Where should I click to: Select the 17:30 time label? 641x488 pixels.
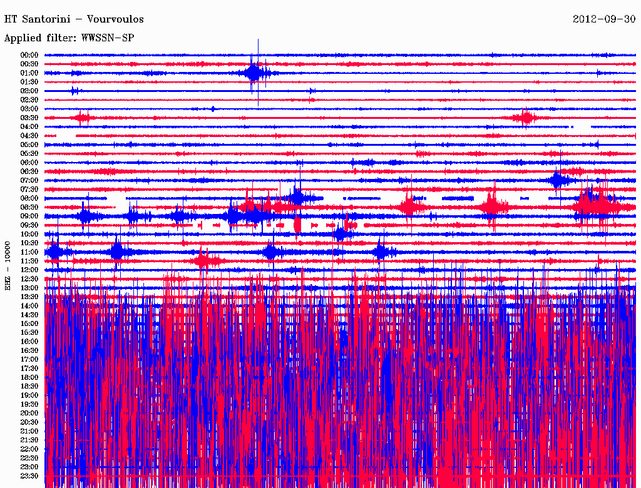29,369
